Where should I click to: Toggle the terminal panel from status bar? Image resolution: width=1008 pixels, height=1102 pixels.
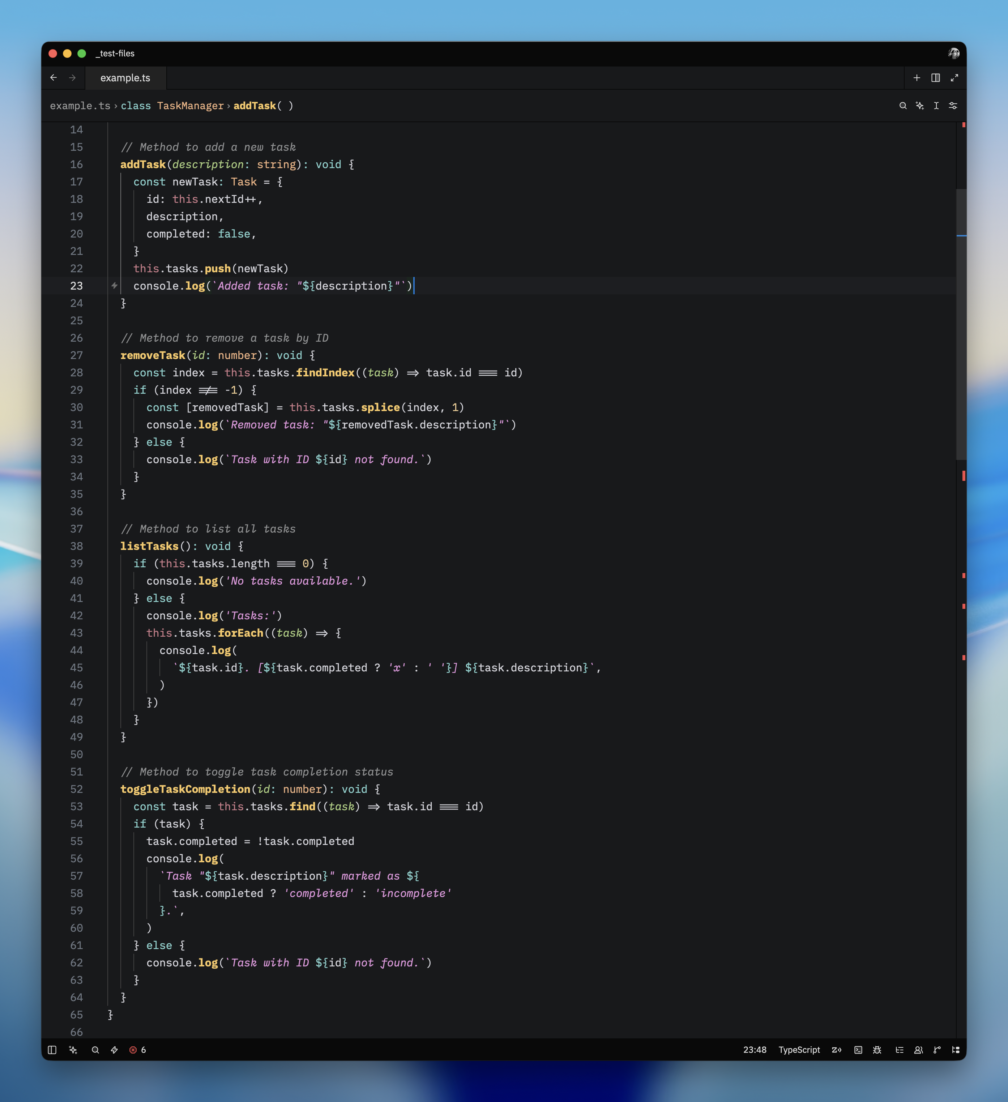pos(858,1050)
